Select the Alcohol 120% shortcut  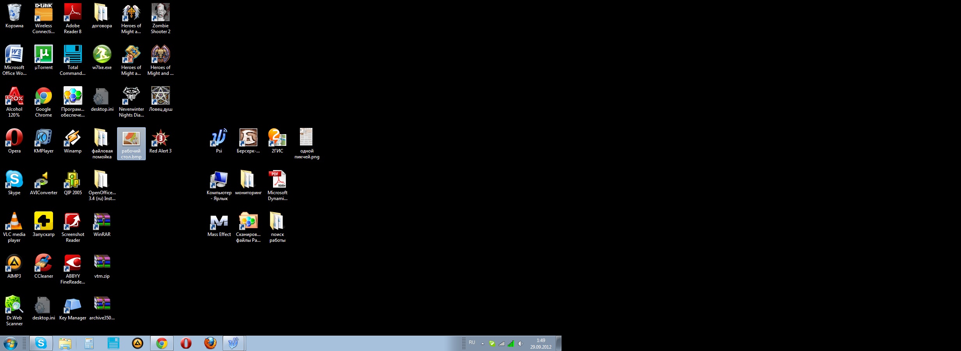tap(14, 102)
